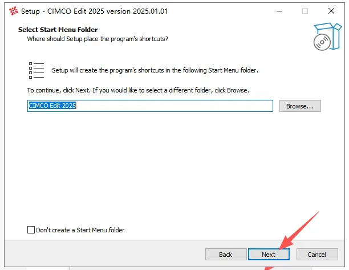Click the window title 'Setup - CIMCO Edit 2025'
This screenshot has width=349, height=270.
coord(94,11)
